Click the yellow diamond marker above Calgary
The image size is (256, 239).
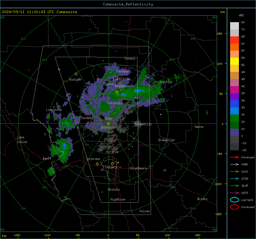click(112, 164)
